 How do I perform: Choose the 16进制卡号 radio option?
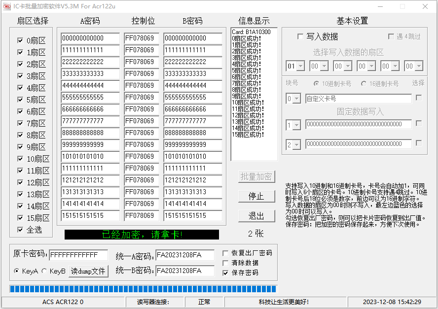(364, 83)
